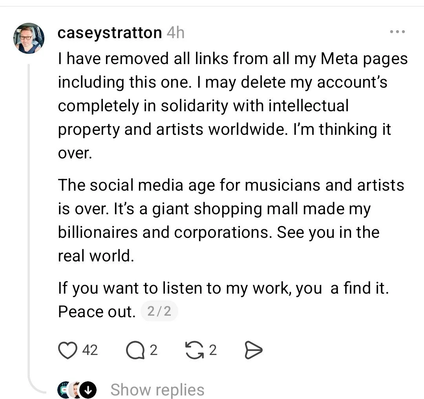Visit the caseystratton username link
Image resolution: width=424 pixels, height=399 pixels.
[x=110, y=33]
